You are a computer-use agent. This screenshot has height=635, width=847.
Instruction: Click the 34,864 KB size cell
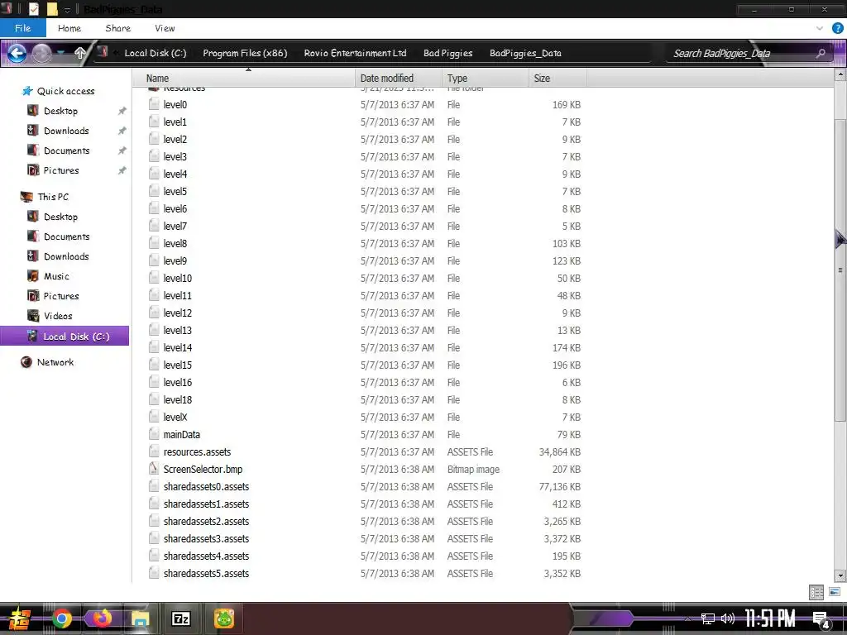pyautogui.click(x=560, y=452)
